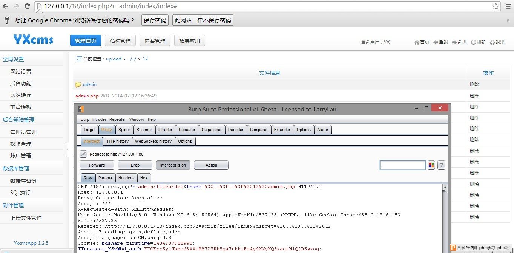Switch to the Scanner tab in Burp
The image size is (514, 253).
pos(144,130)
